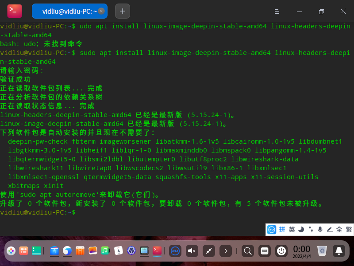Open the Calendar app showing date 4
354x266 pixels.
(118, 251)
